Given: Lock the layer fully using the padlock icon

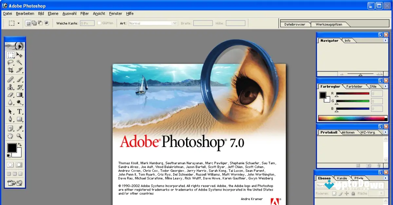Looking at the screenshot, I should pyautogui.click(x=353, y=193).
